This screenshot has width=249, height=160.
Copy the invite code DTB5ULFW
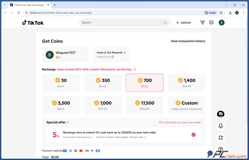point(113,57)
